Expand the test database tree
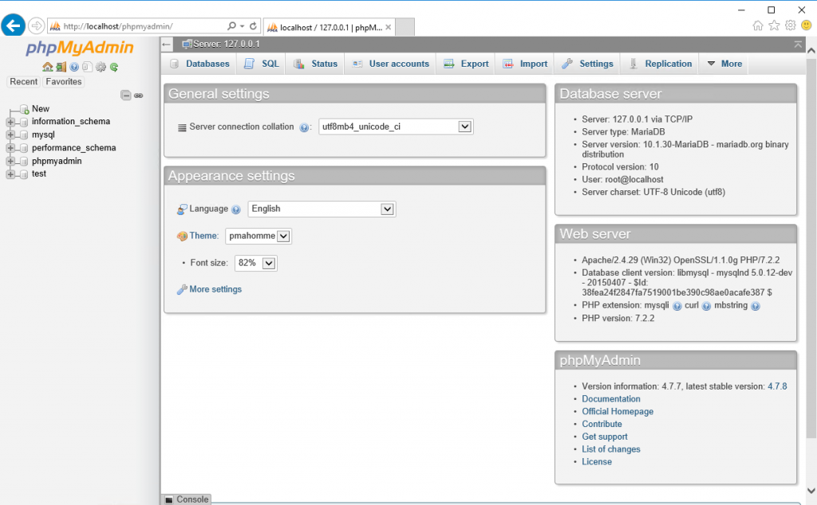817x505 pixels. [x=10, y=174]
